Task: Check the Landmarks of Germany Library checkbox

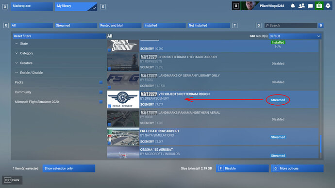Action: 109,87
